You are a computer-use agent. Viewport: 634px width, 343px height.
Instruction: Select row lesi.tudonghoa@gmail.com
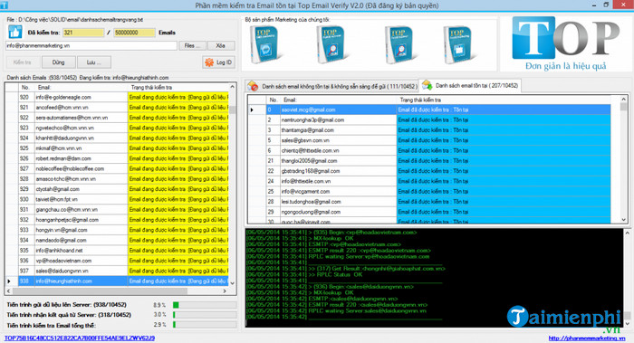tap(429, 202)
